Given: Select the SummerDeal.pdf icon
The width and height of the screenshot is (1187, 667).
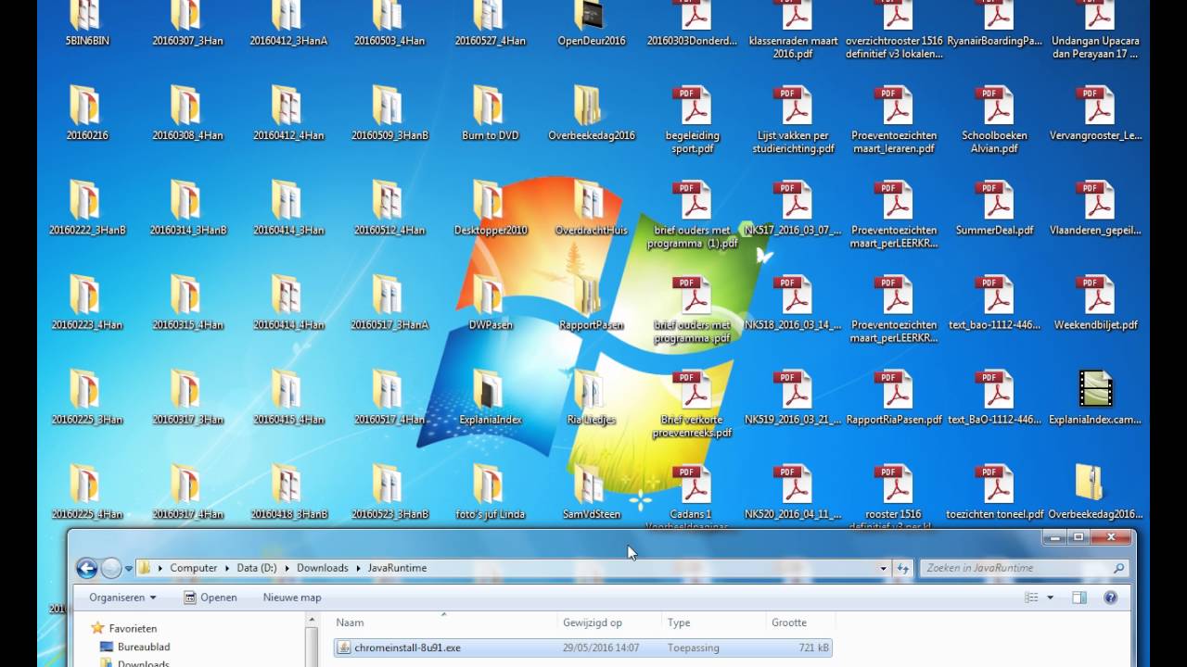Looking at the screenshot, I should (995, 200).
